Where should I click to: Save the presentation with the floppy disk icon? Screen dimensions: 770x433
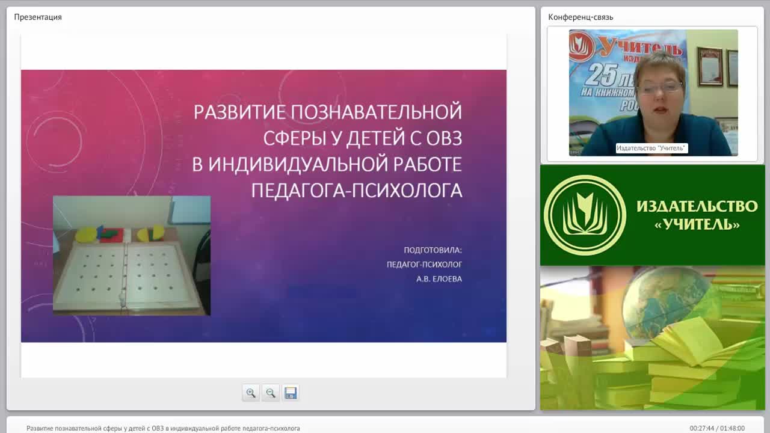pyautogui.click(x=291, y=393)
